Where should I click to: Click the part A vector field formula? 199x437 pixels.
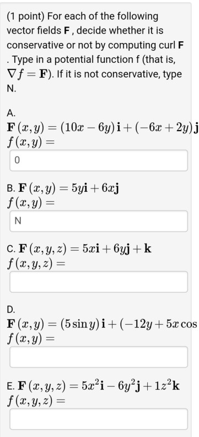[x=103, y=128]
